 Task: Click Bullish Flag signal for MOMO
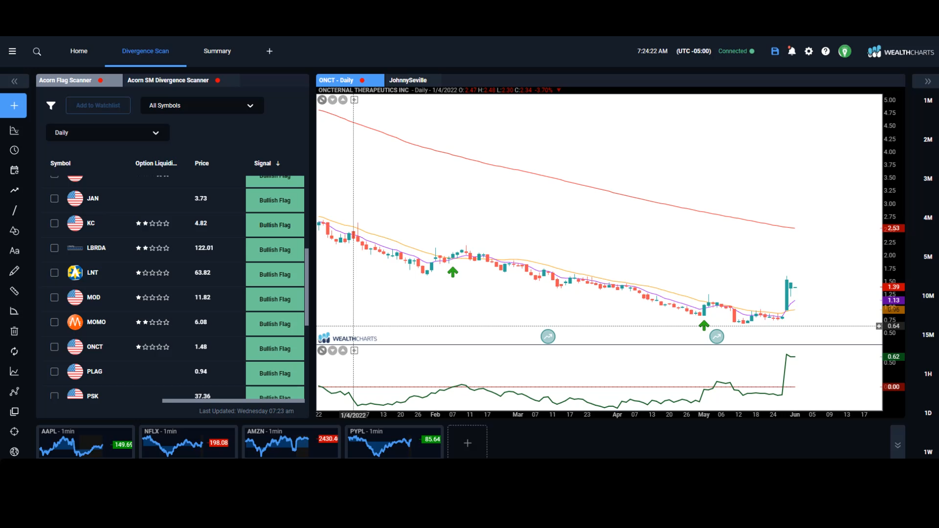click(275, 324)
